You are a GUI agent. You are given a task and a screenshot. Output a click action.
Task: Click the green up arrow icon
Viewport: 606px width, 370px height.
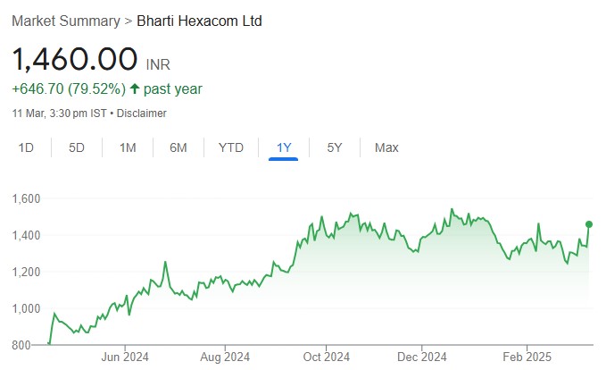pos(134,88)
